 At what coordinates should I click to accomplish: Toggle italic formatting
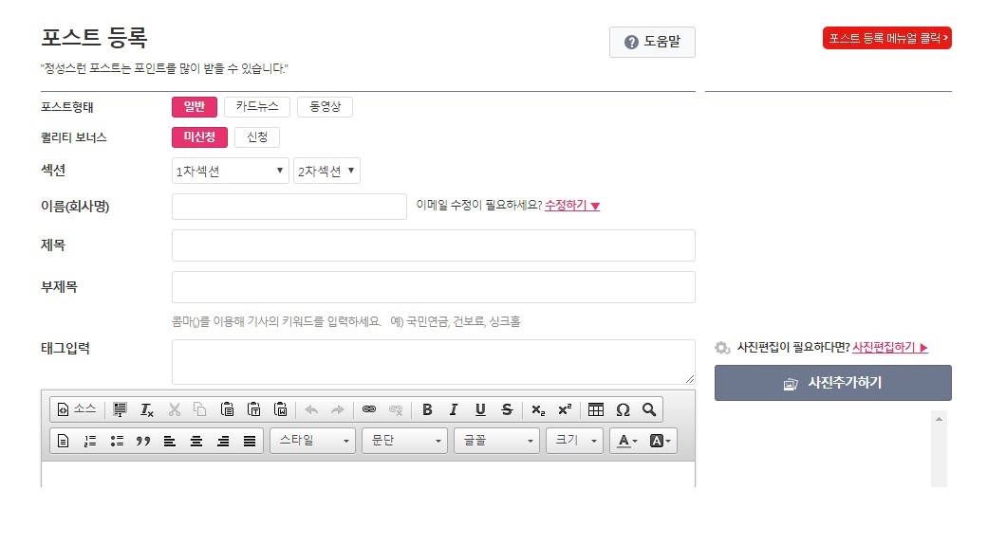(x=454, y=409)
